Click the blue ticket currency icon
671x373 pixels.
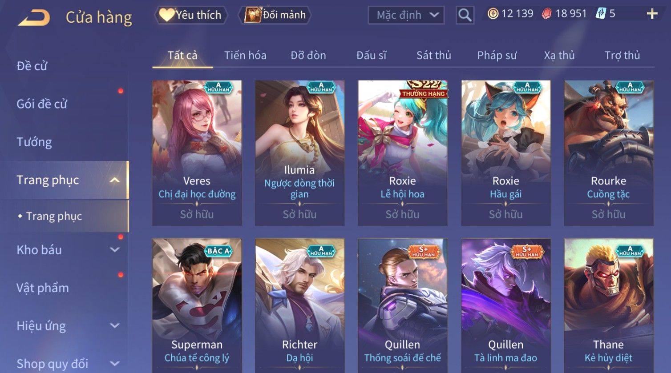coord(601,14)
